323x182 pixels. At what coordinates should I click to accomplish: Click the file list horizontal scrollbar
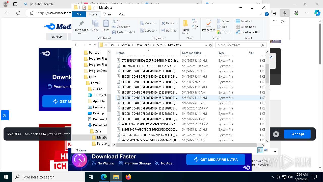[x=186, y=145]
